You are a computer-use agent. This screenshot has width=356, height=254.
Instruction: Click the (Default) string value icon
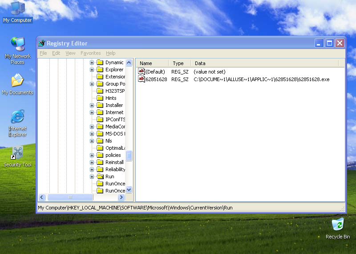[x=142, y=71]
